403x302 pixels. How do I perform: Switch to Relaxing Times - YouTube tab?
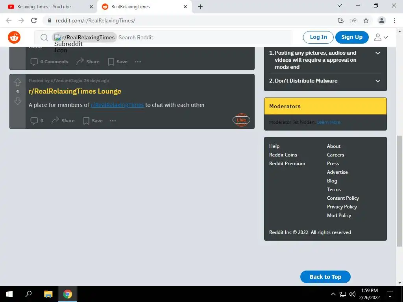48,7
